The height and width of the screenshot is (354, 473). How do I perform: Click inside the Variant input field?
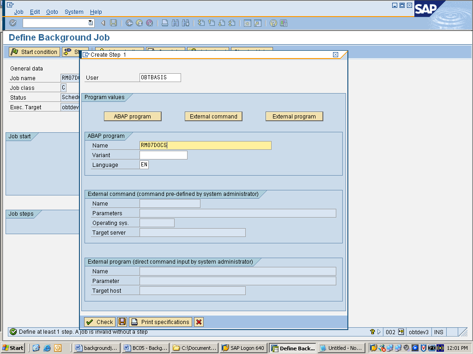pos(164,155)
